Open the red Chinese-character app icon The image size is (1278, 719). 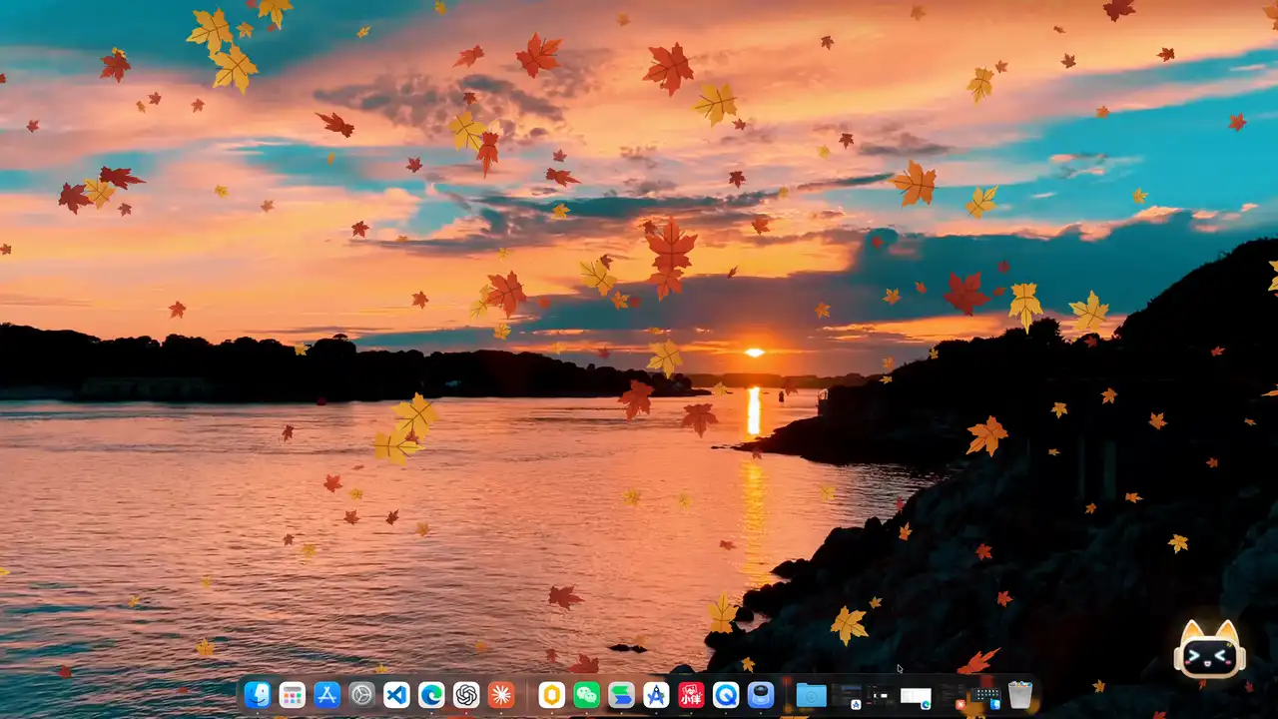[691, 695]
